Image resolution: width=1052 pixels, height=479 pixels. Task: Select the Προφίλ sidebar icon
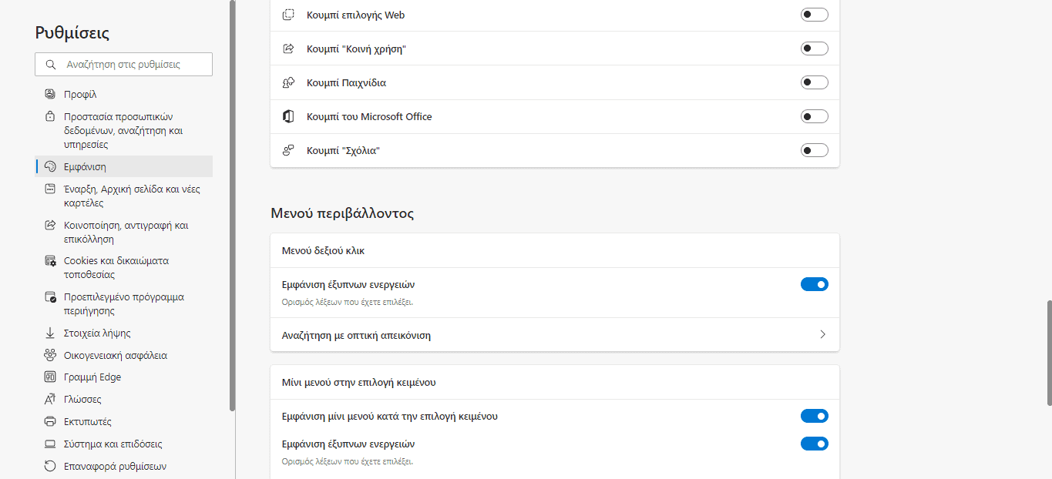coord(50,93)
